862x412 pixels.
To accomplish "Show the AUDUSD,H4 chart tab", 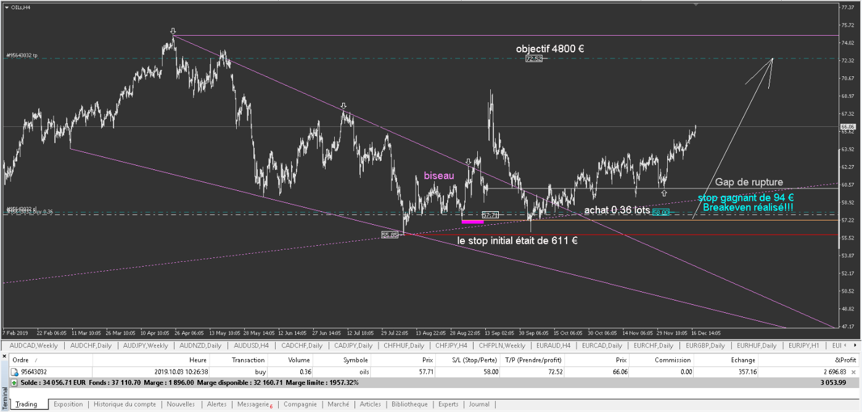I will point(251,345).
